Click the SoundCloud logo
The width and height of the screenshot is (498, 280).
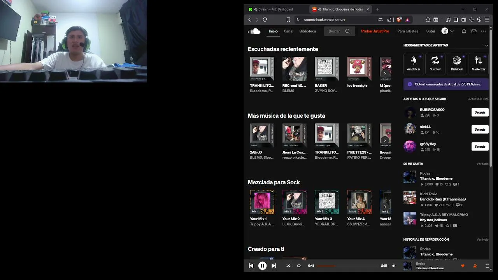pos(254,31)
